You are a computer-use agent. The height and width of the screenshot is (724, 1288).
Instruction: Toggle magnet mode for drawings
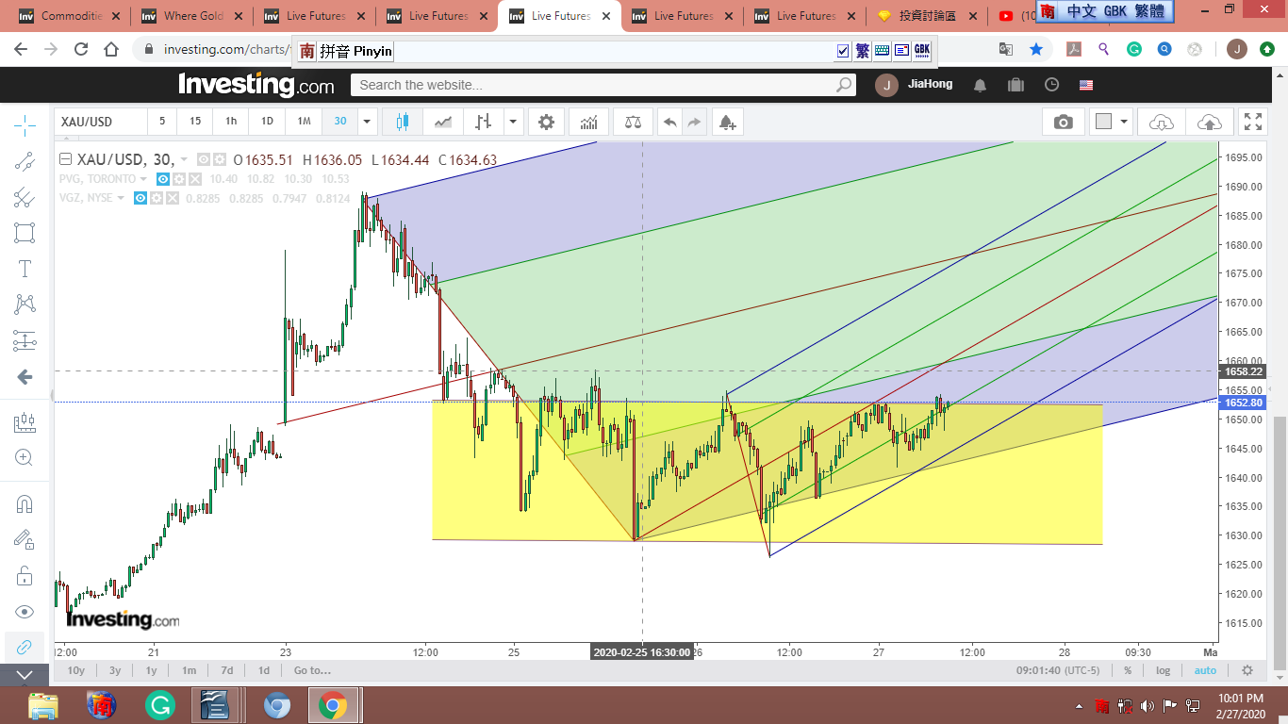25,504
